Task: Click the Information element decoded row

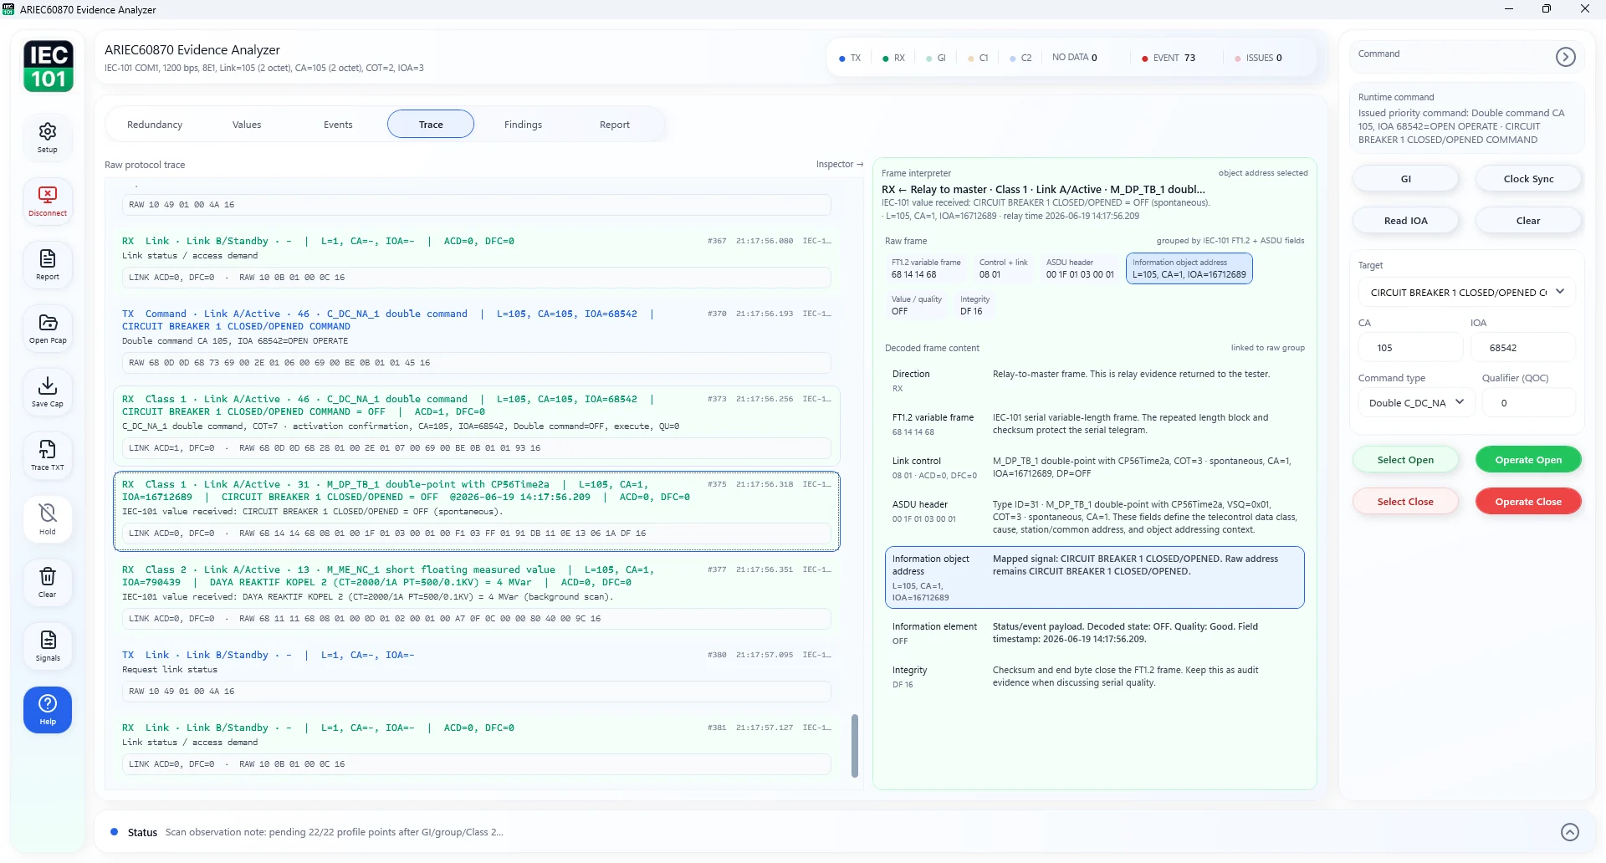Action: (1094, 633)
